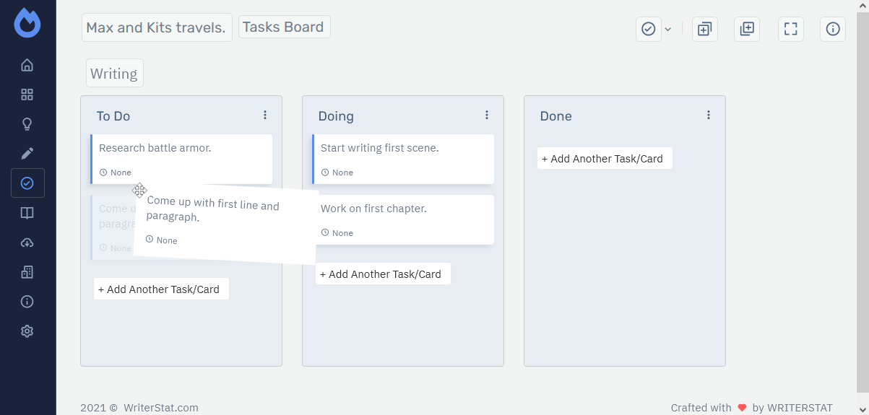Open the Doing column options menu

click(487, 115)
